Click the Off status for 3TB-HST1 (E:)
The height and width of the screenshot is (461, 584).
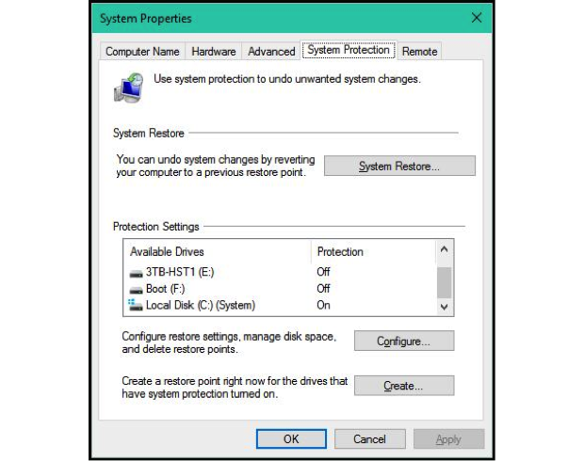[323, 272]
